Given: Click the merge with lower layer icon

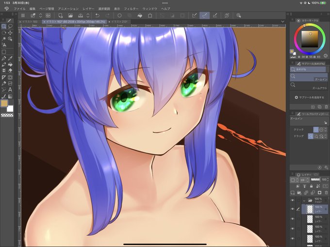Looking at the screenshot, I should [x=313, y=193].
